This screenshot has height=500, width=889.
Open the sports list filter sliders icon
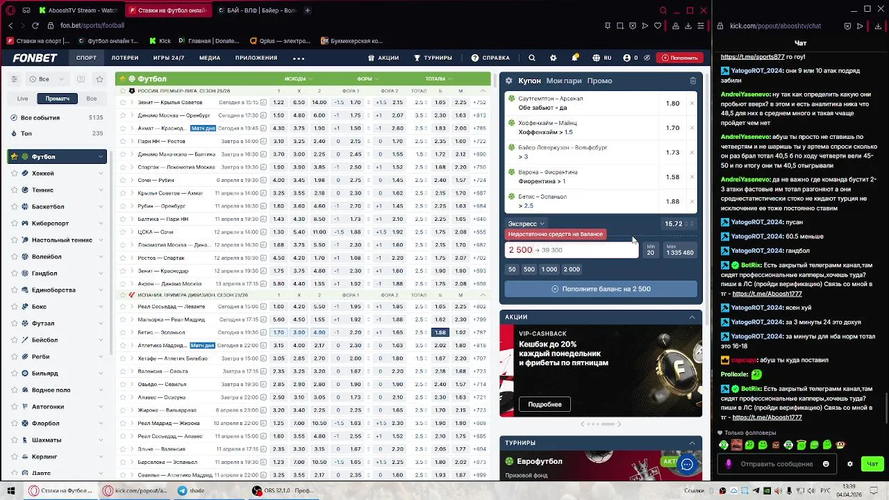pos(14,79)
